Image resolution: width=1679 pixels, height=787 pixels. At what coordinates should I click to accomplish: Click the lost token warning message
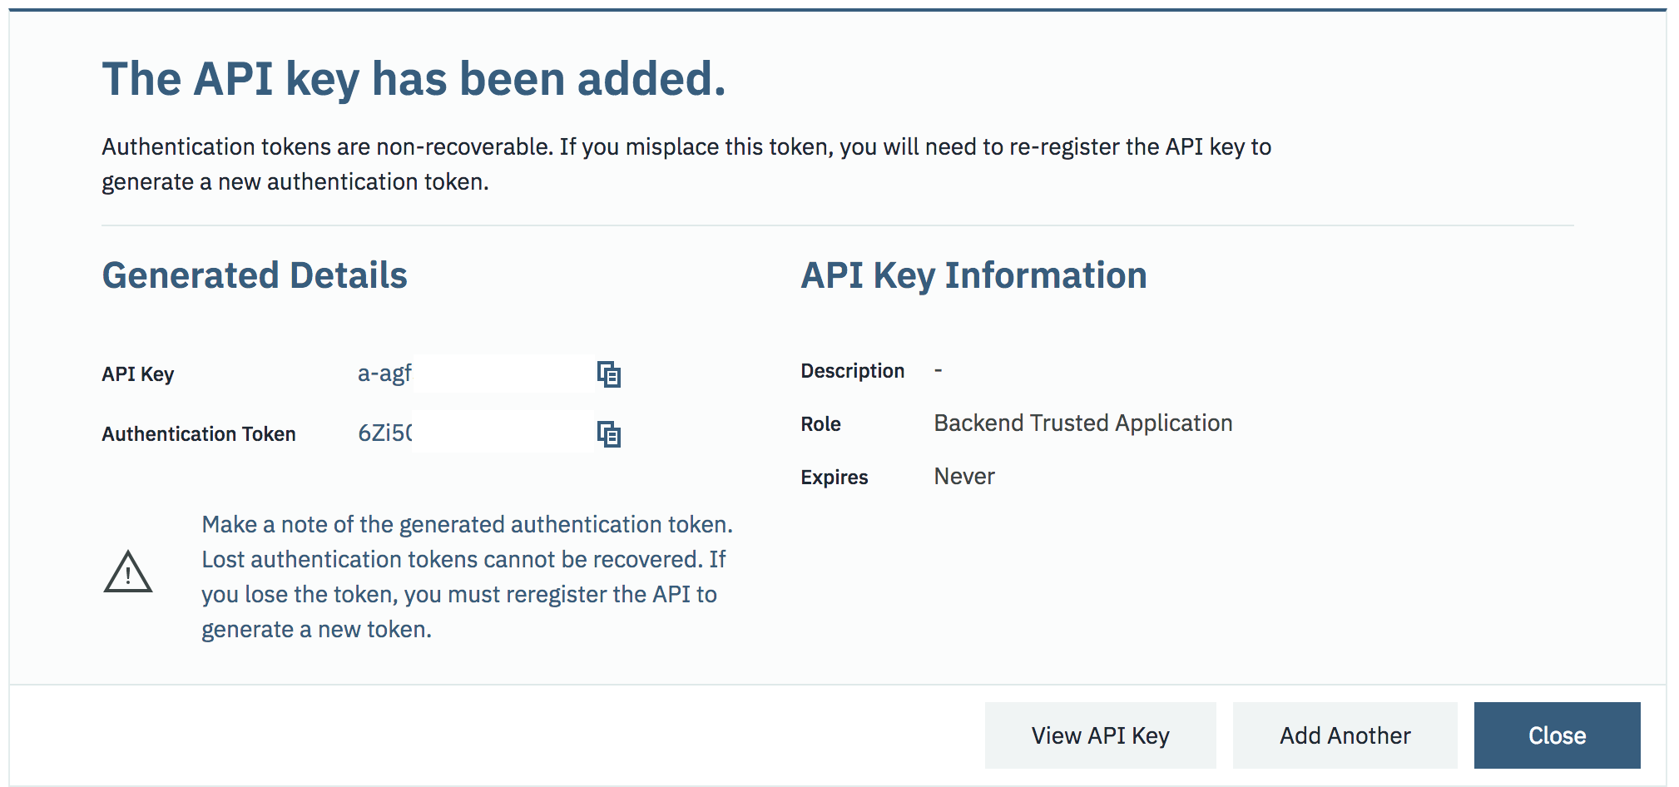pyautogui.click(x=466, y=577)
